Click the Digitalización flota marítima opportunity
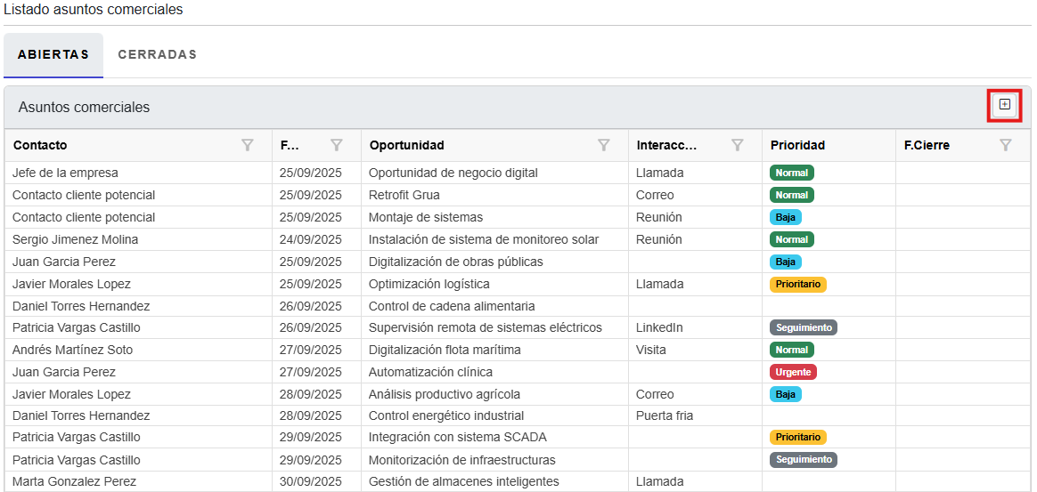Screen dimensions: 1037x492 444,350
